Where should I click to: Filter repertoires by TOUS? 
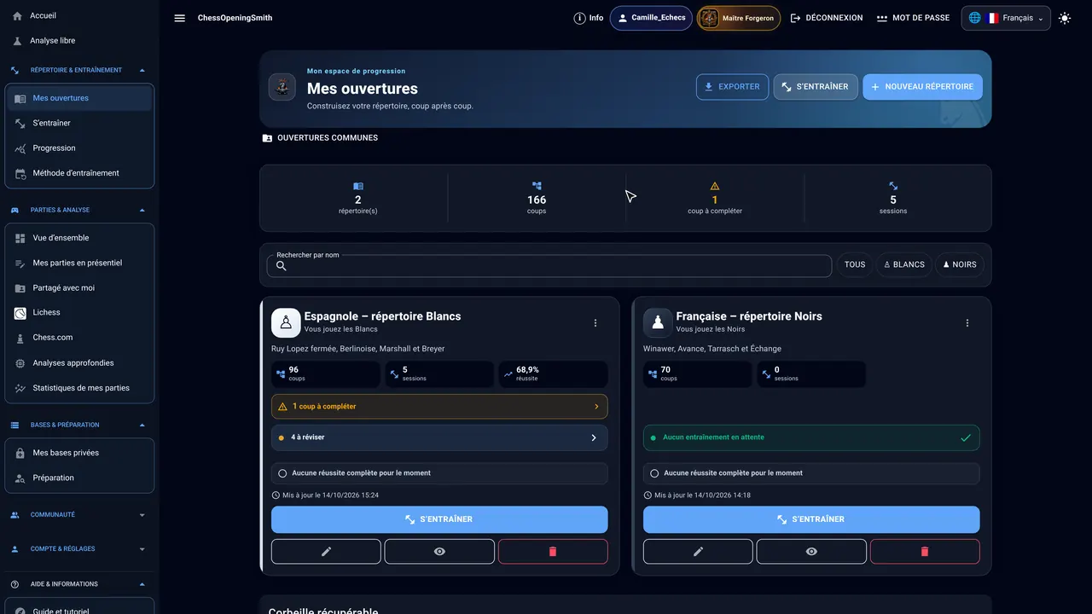pyautogui.click(x=855, y=265)
